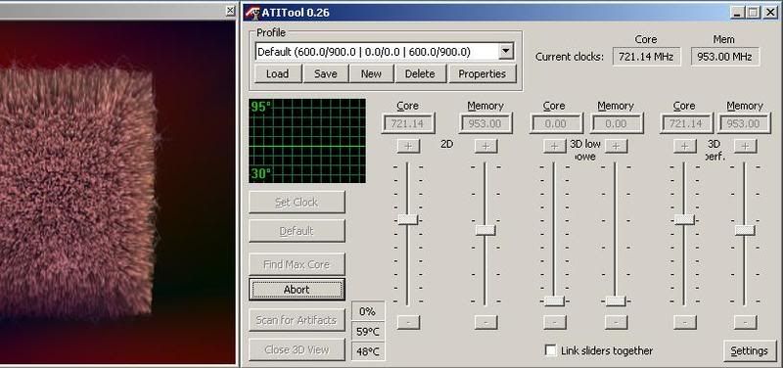Enable Link sliders together checkbox

(x=550, y=350)
